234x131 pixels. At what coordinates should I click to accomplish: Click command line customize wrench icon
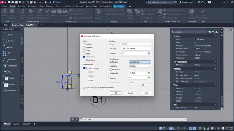[x=77, y=119]
